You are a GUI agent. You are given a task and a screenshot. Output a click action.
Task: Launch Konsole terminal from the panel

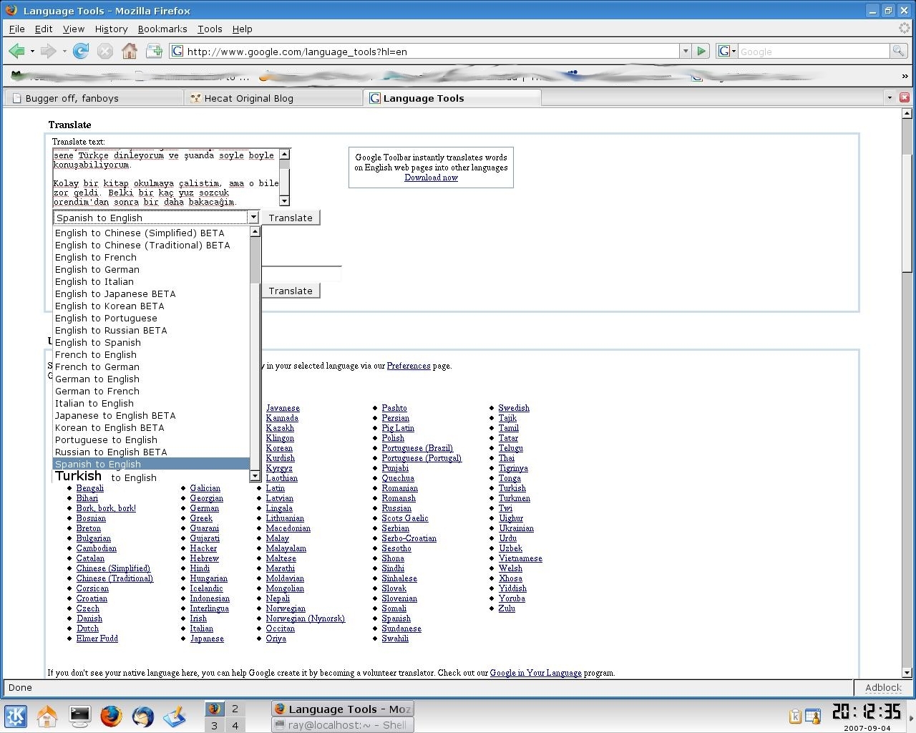[79, 716]
